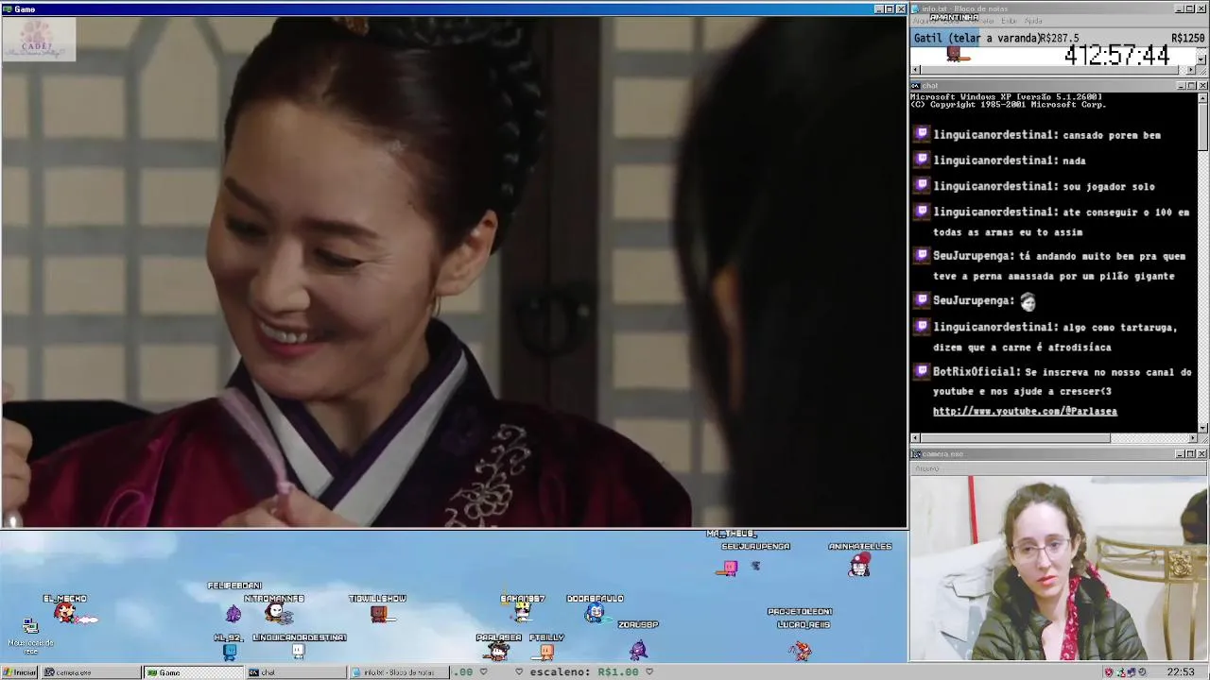The width and height of the screenshot is (1210, 680).
Task: Click the 22:53 taskbar clock
Action: pos(1181,672)
